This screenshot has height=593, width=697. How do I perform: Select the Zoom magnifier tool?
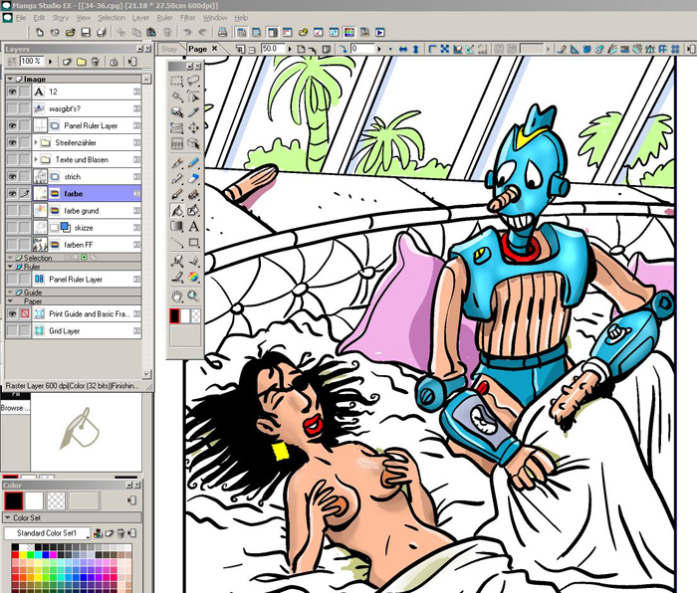click(193, 296)
